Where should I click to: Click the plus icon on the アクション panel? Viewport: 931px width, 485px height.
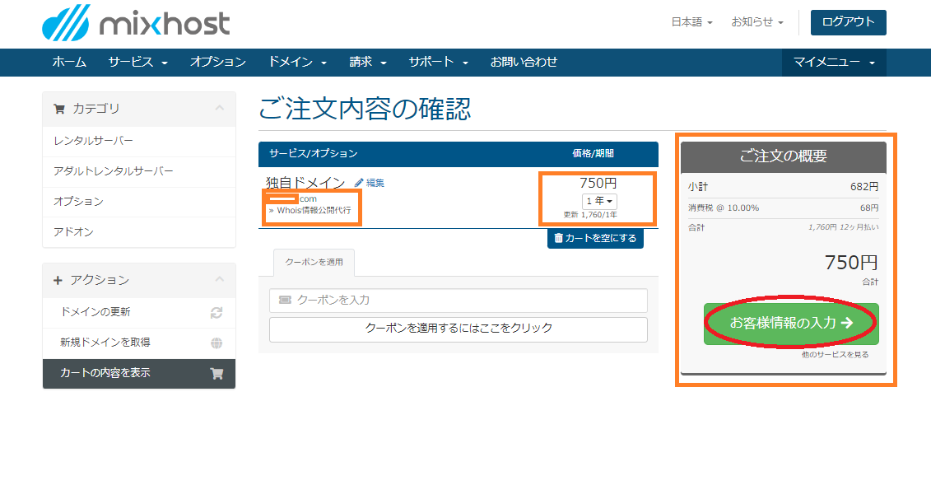point(58,279)
